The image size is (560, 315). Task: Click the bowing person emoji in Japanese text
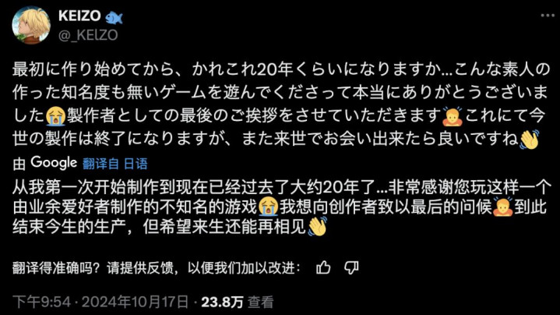pos(453,116)
